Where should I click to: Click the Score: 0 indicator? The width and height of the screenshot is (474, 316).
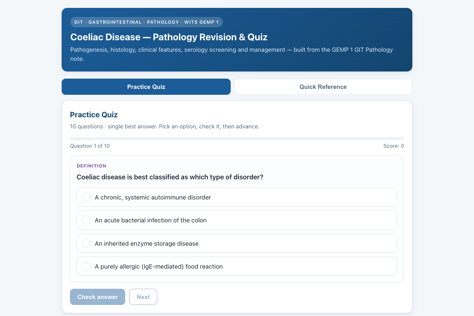point(393,146)
